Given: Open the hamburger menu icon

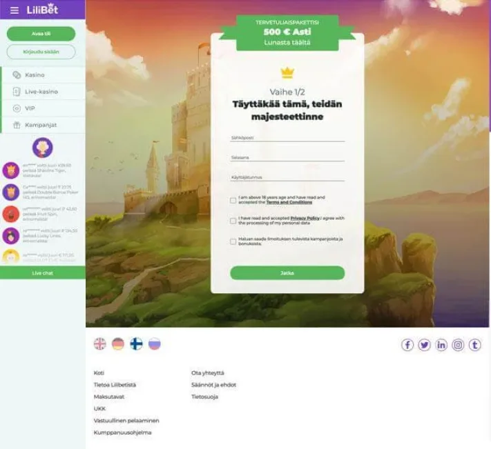Looking at the screenshot, I should click(15, 10).
